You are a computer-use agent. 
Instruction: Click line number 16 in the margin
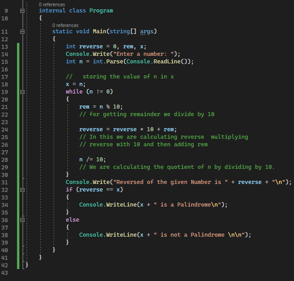5,70
